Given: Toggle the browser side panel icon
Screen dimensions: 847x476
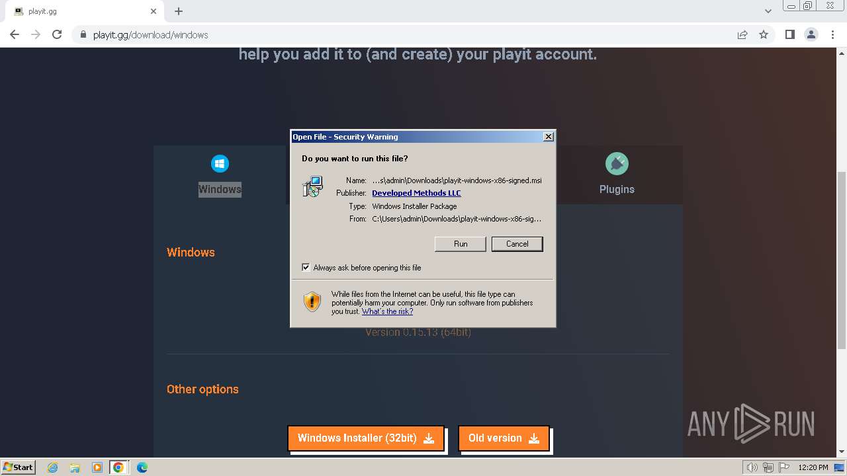Looking at the screenshot, I should [x=789, y=34].
